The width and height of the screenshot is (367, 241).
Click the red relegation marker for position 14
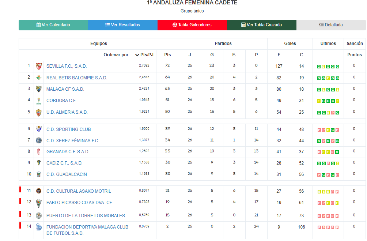(x=20, y=225)
